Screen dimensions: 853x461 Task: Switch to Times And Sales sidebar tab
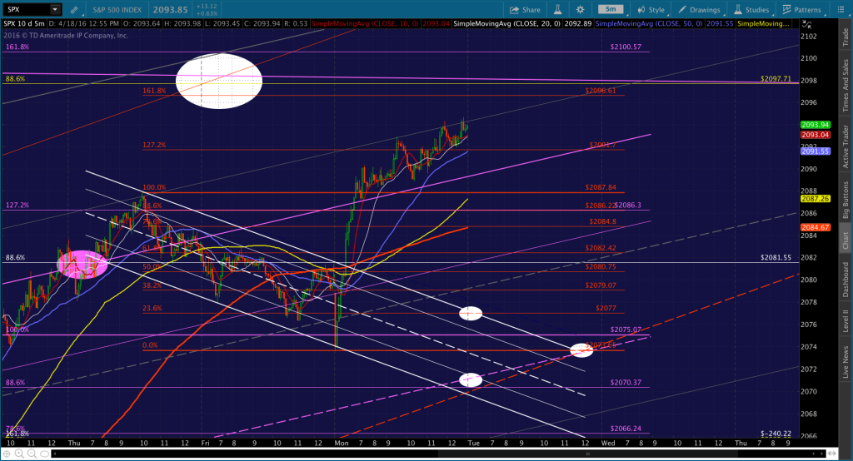point(846,86)
